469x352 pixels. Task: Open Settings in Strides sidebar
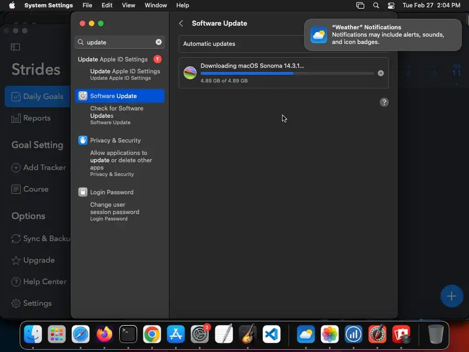pos(32,303)
